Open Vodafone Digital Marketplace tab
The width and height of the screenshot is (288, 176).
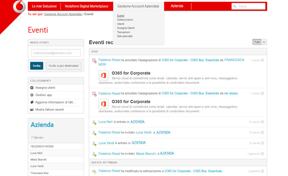(87, 6)
